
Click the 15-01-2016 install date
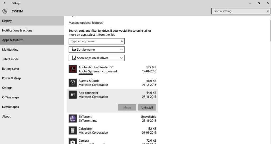point(149,71)
